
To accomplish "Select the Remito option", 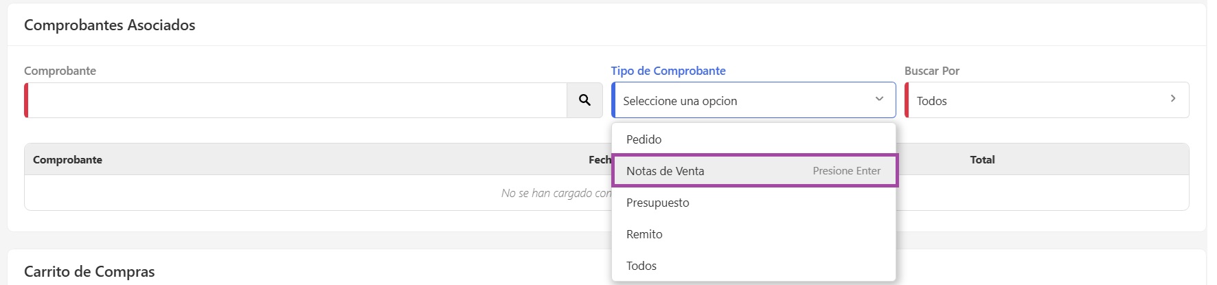I will tap(644, 234).
